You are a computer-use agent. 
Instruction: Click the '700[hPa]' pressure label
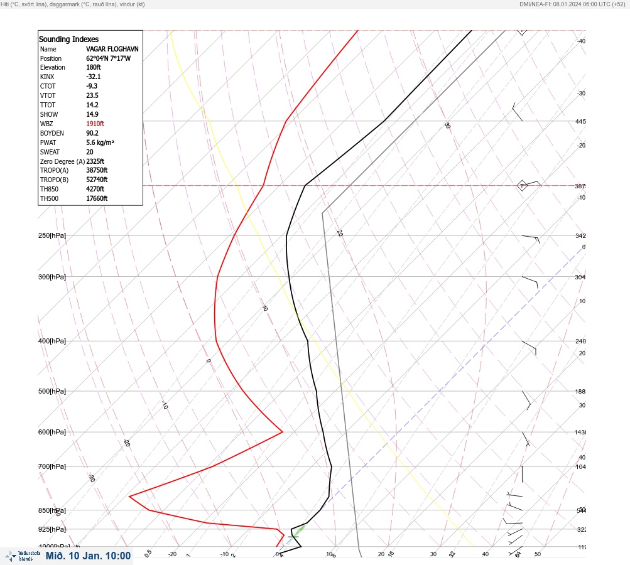tap(52, 466)
